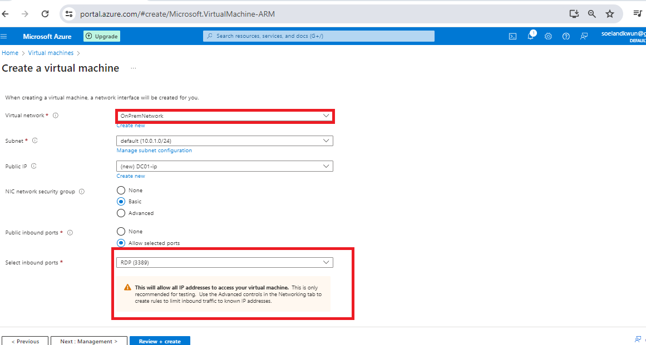Open the Azure portal hamburger menu
Viewport: 646px width, 345px height.
[x=4, y=36]
